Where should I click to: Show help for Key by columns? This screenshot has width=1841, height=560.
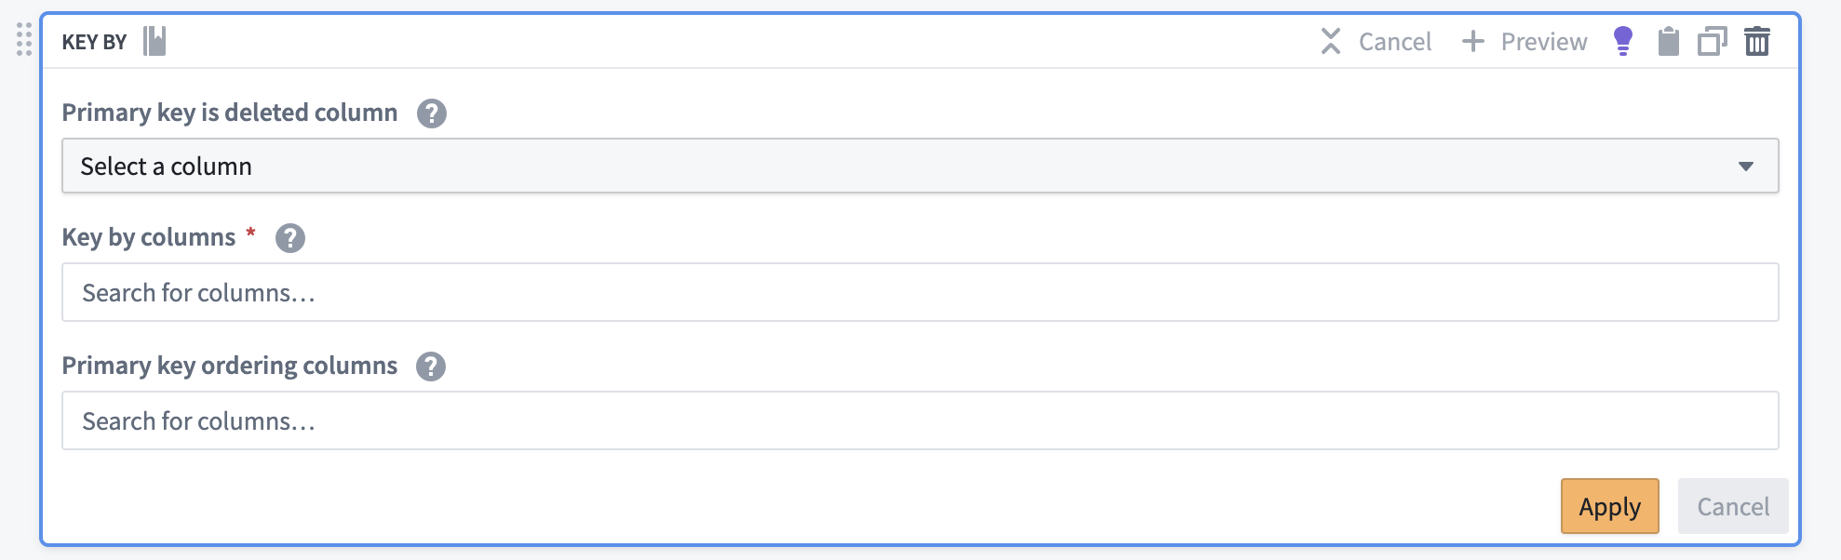click(290, 238)
